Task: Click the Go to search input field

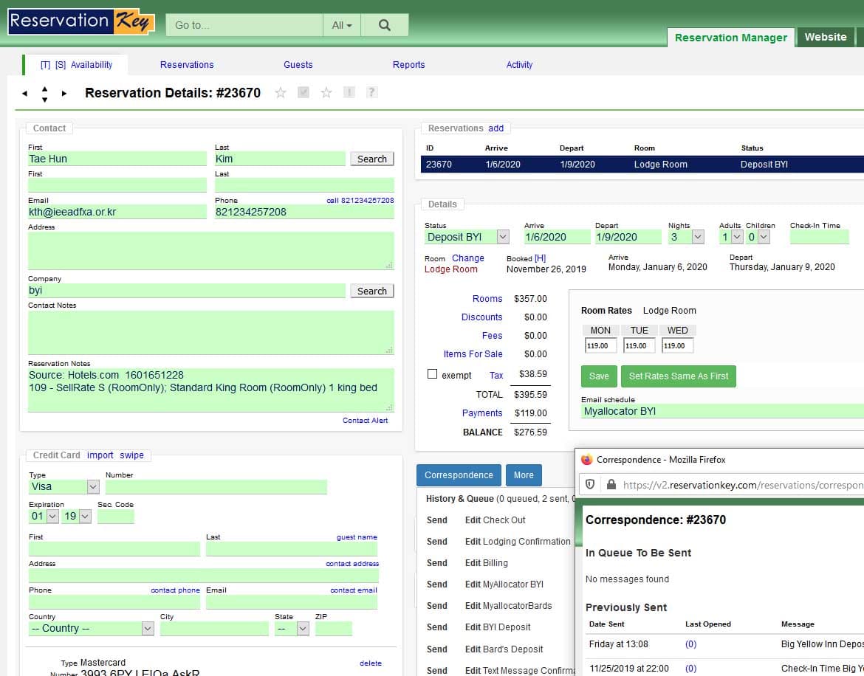Action: [x=244, y=24]
